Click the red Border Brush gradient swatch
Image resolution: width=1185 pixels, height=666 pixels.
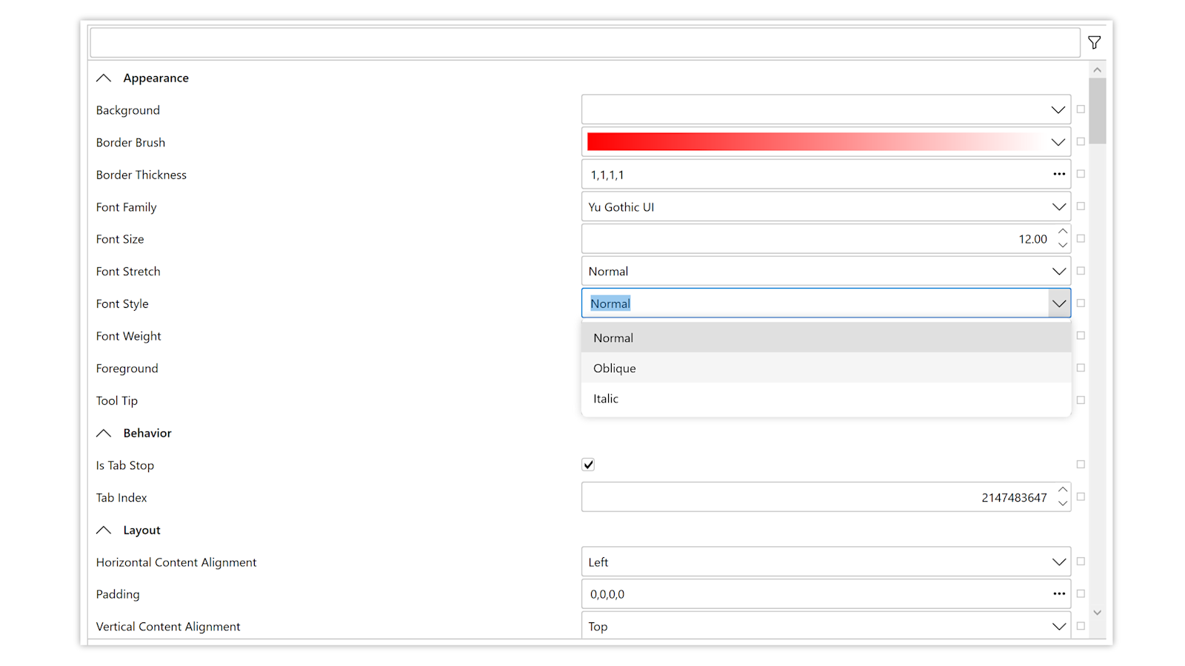pos(815,142)
